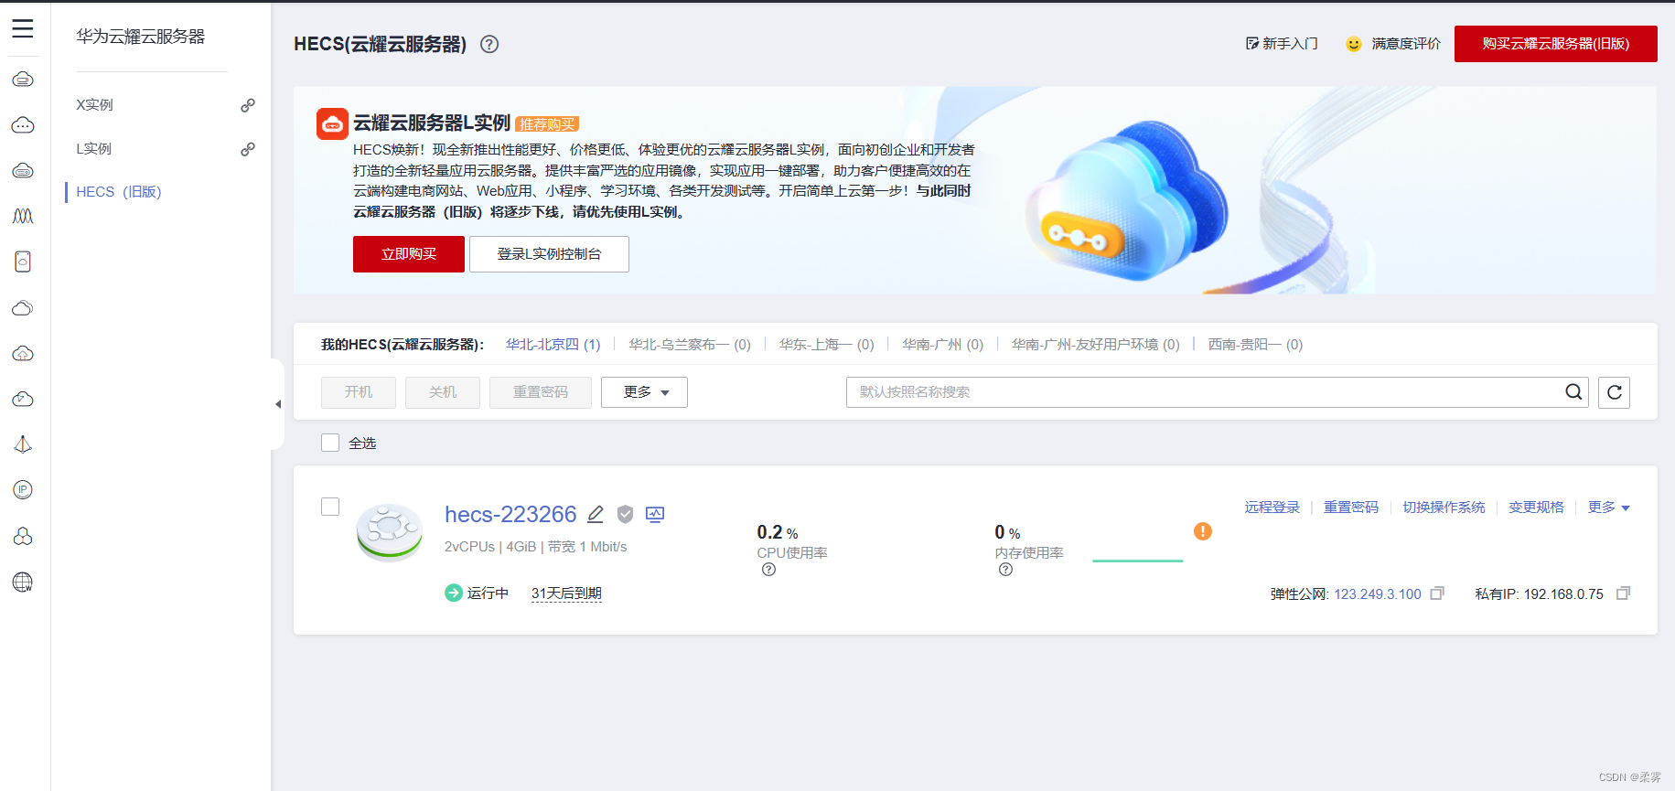Open the monitoring screen icon beside hecs-223266
The width and height of the screenshot is (1675, 791).
pos(655,515)
